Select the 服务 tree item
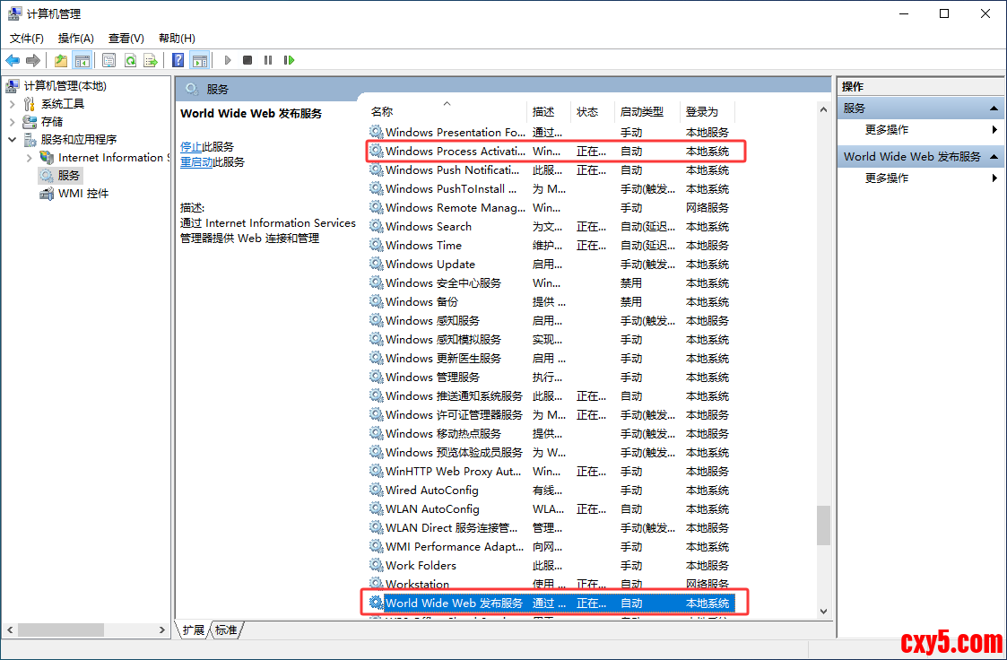Image resolution: width=1007 pixels, height=660 pixels. (60, 175)
